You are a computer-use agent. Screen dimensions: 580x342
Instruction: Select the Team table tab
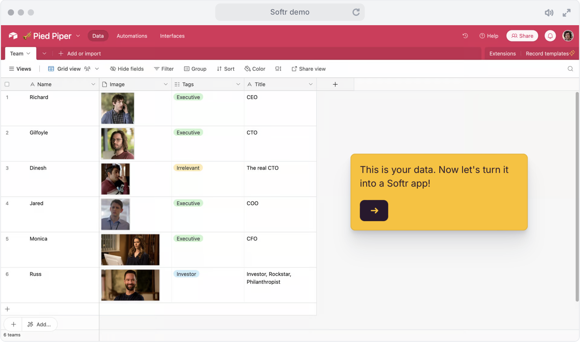[x=20, y=53]
